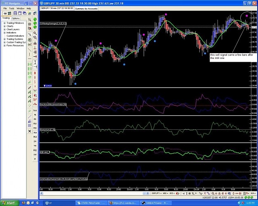Click the green swap arrows toolbar icon
This screenshot has height=206, width=258.
(x=9, y=13)
